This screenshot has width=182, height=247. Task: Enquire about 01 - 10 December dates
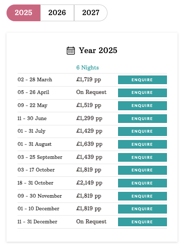point(143,209)
